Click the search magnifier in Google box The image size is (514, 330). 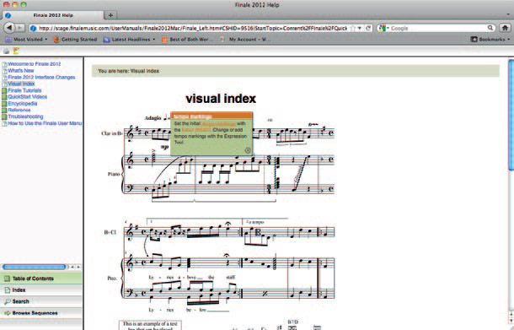click(x=490, y=28)
